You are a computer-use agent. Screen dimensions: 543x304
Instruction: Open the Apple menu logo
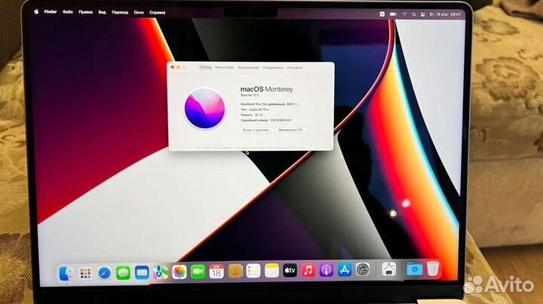36,12
